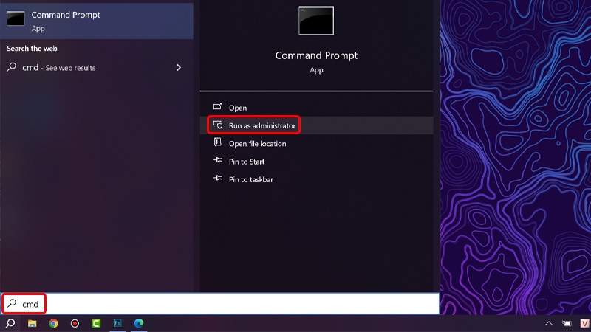Click 'App' label under preview title

316,70
